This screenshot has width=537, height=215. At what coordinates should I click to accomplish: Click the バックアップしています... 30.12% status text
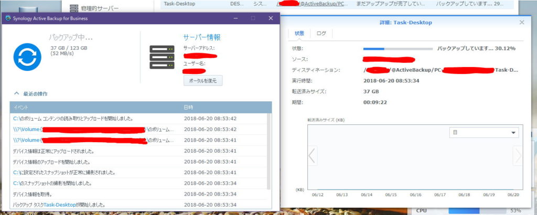476,49
